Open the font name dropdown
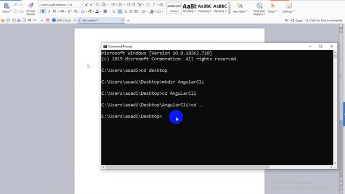The image size is (345, 194). click(x=67, y=5)
